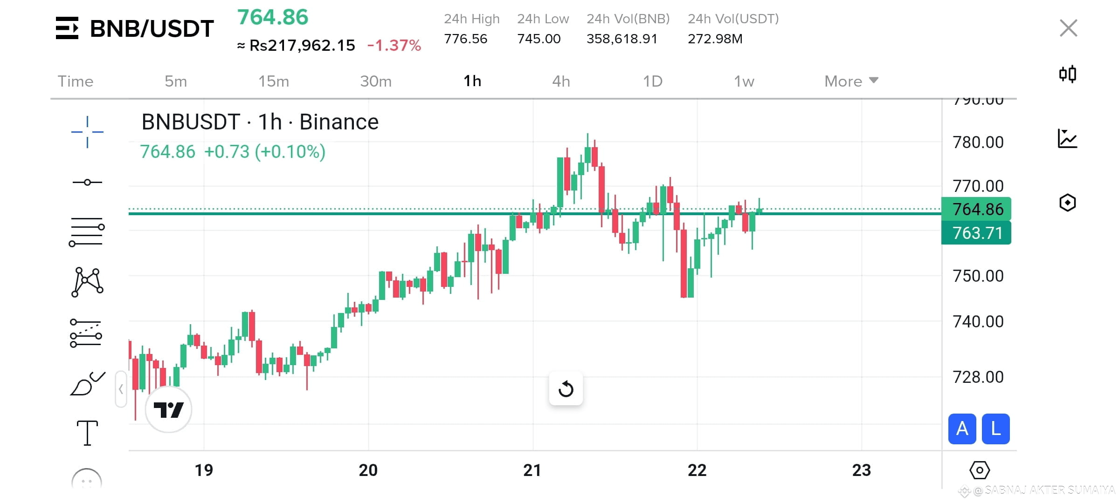Click the +0.73 (+0.10%) legend change
1119x503 pixels.
pyautogui.click(x=265, y=152)
